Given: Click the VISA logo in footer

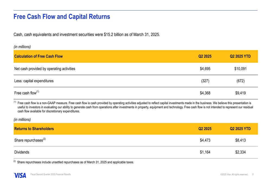Looking at the screenshot, I should (x=20, y=175).
